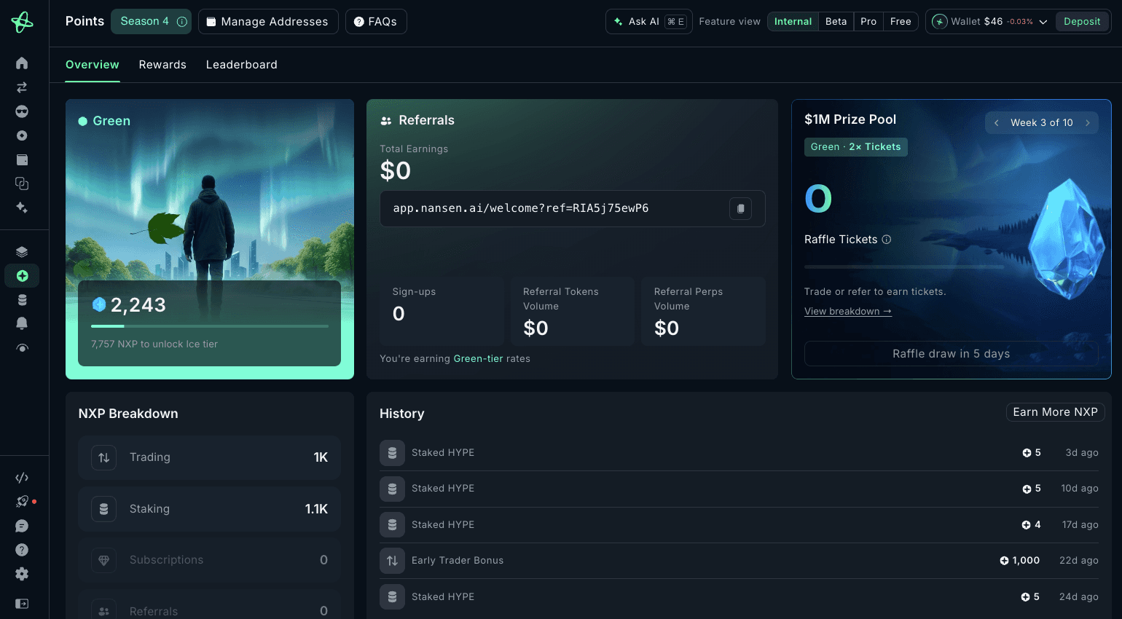Open the Ask AI assistant
Image resolution: width=1122 pixels, height=619 pixels.
pyautogui.click(x=649, y=22)
